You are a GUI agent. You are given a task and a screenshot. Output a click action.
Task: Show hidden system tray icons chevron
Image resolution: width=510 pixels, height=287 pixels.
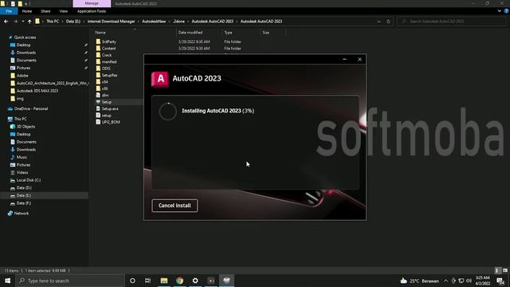(446, 281)
